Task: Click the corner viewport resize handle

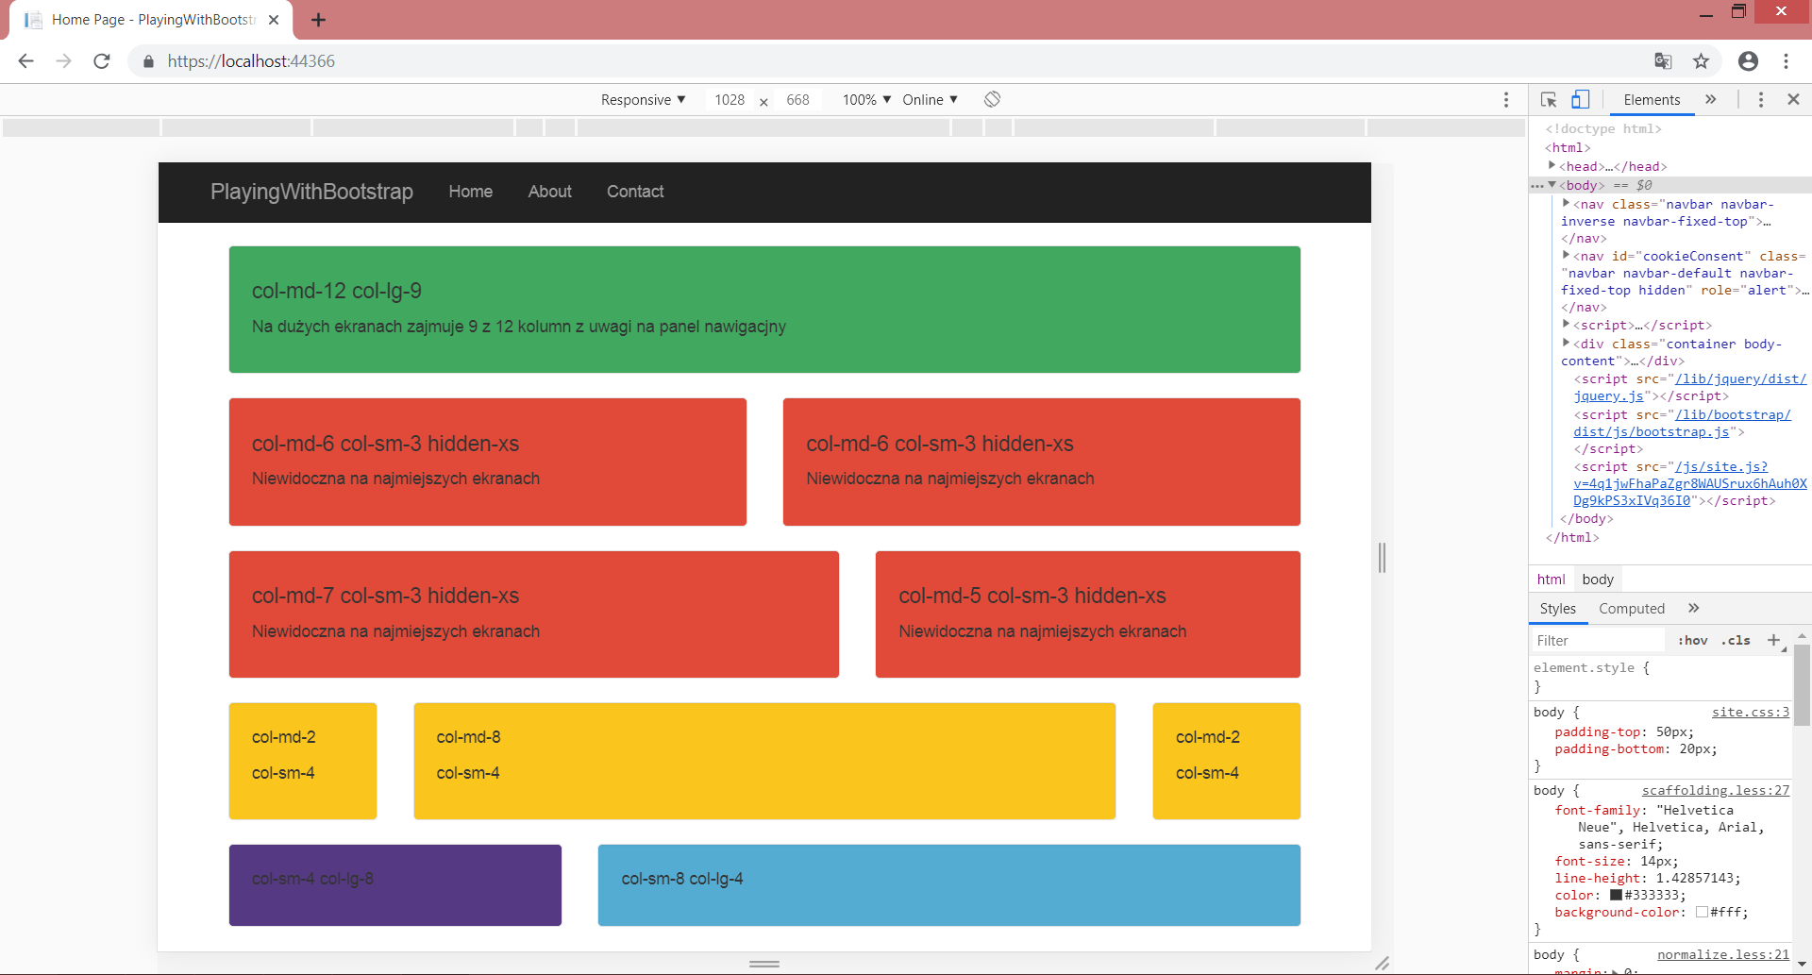Action: (x=1383, y=964)
